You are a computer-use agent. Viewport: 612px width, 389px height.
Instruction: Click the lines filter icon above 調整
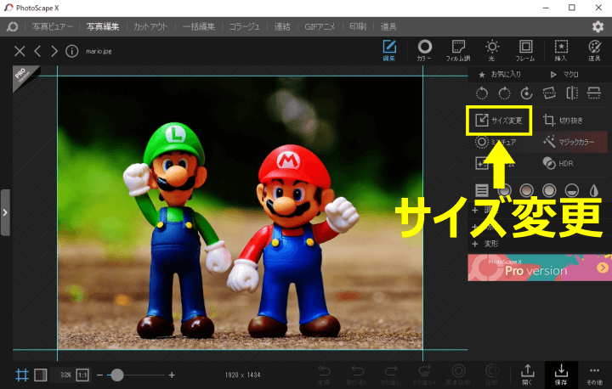pyautogui.click(x=482, y=190)
